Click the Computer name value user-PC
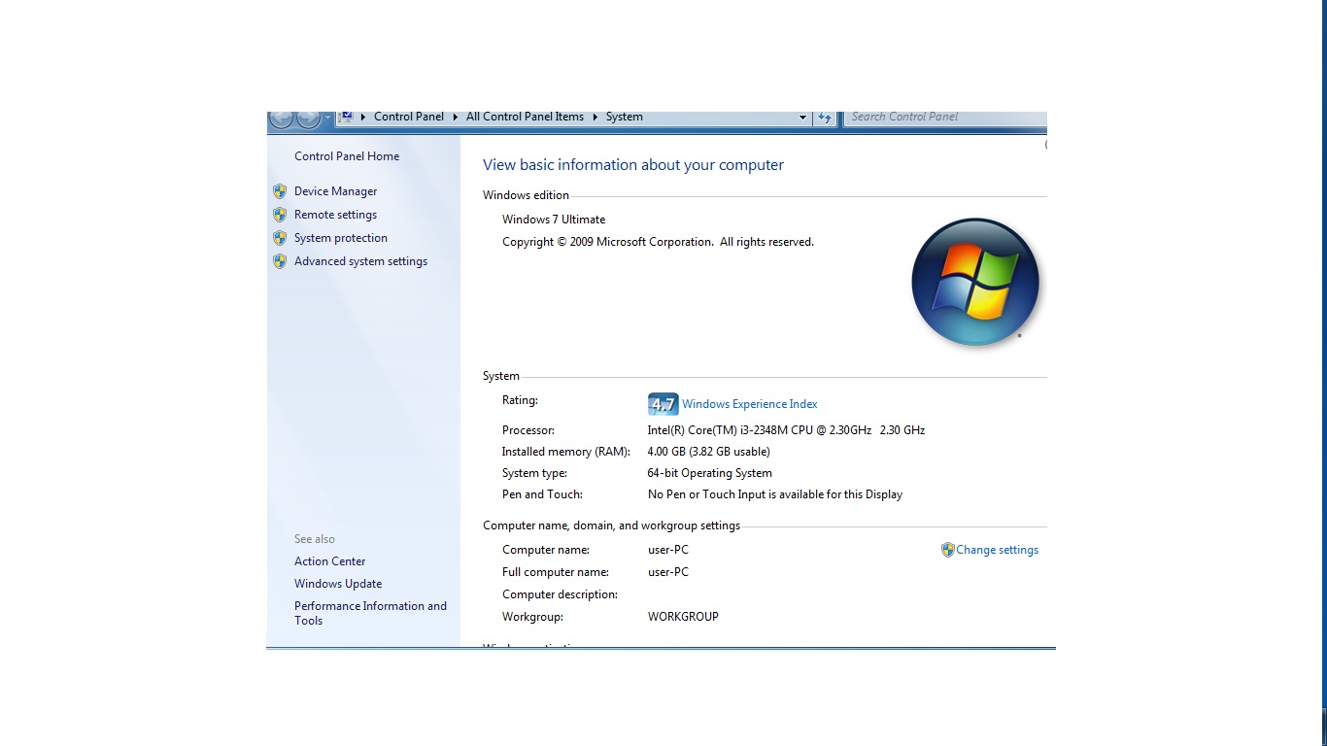The width and height of the screenshot is (1327, 746). coord(668,550)
